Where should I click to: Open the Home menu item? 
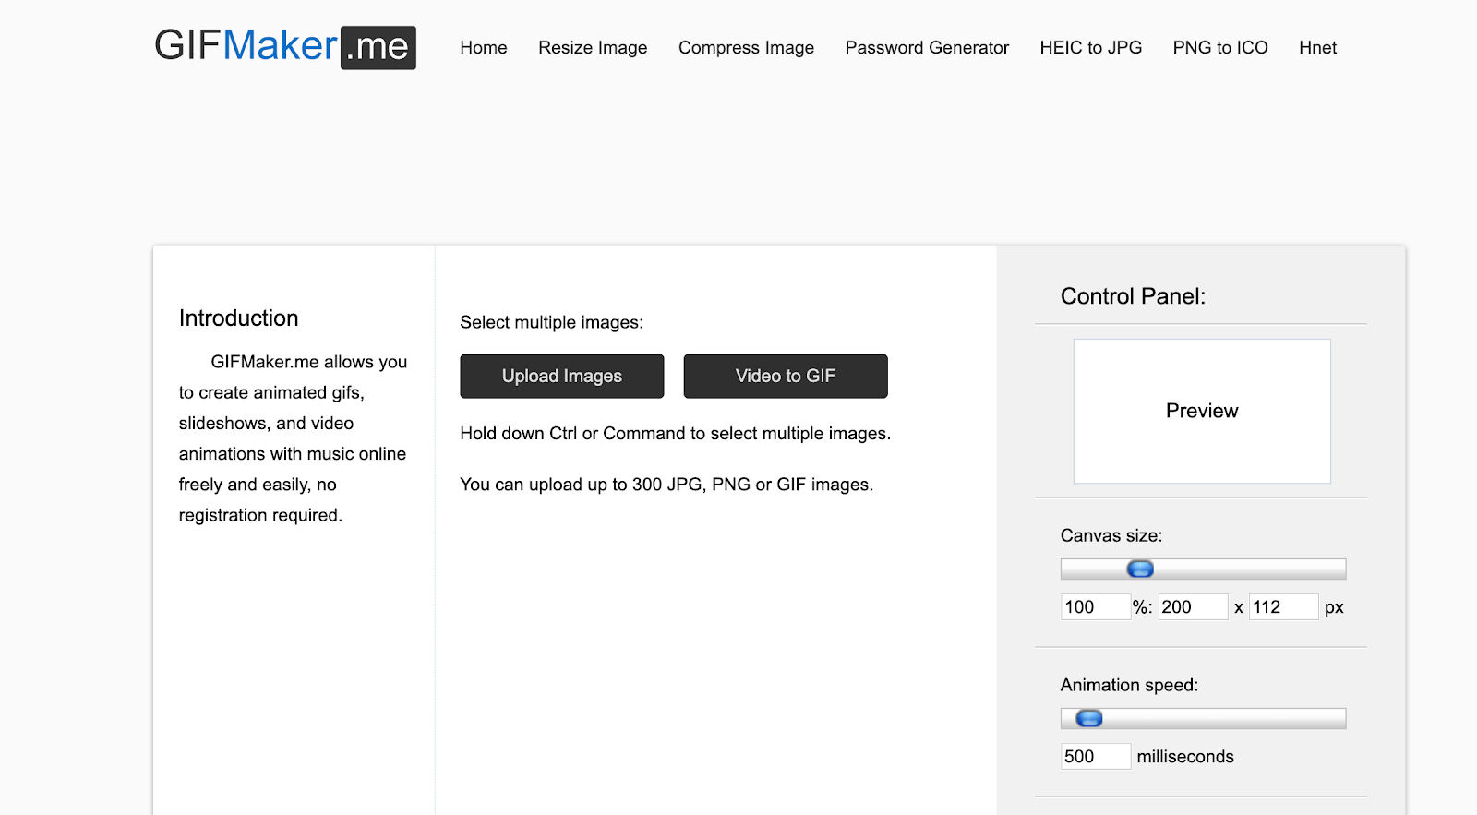(484, 48)
